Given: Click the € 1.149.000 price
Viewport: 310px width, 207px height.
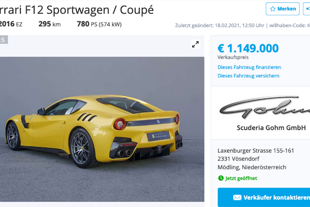Looking at the screenshot, I should click(x=248, y=48).
